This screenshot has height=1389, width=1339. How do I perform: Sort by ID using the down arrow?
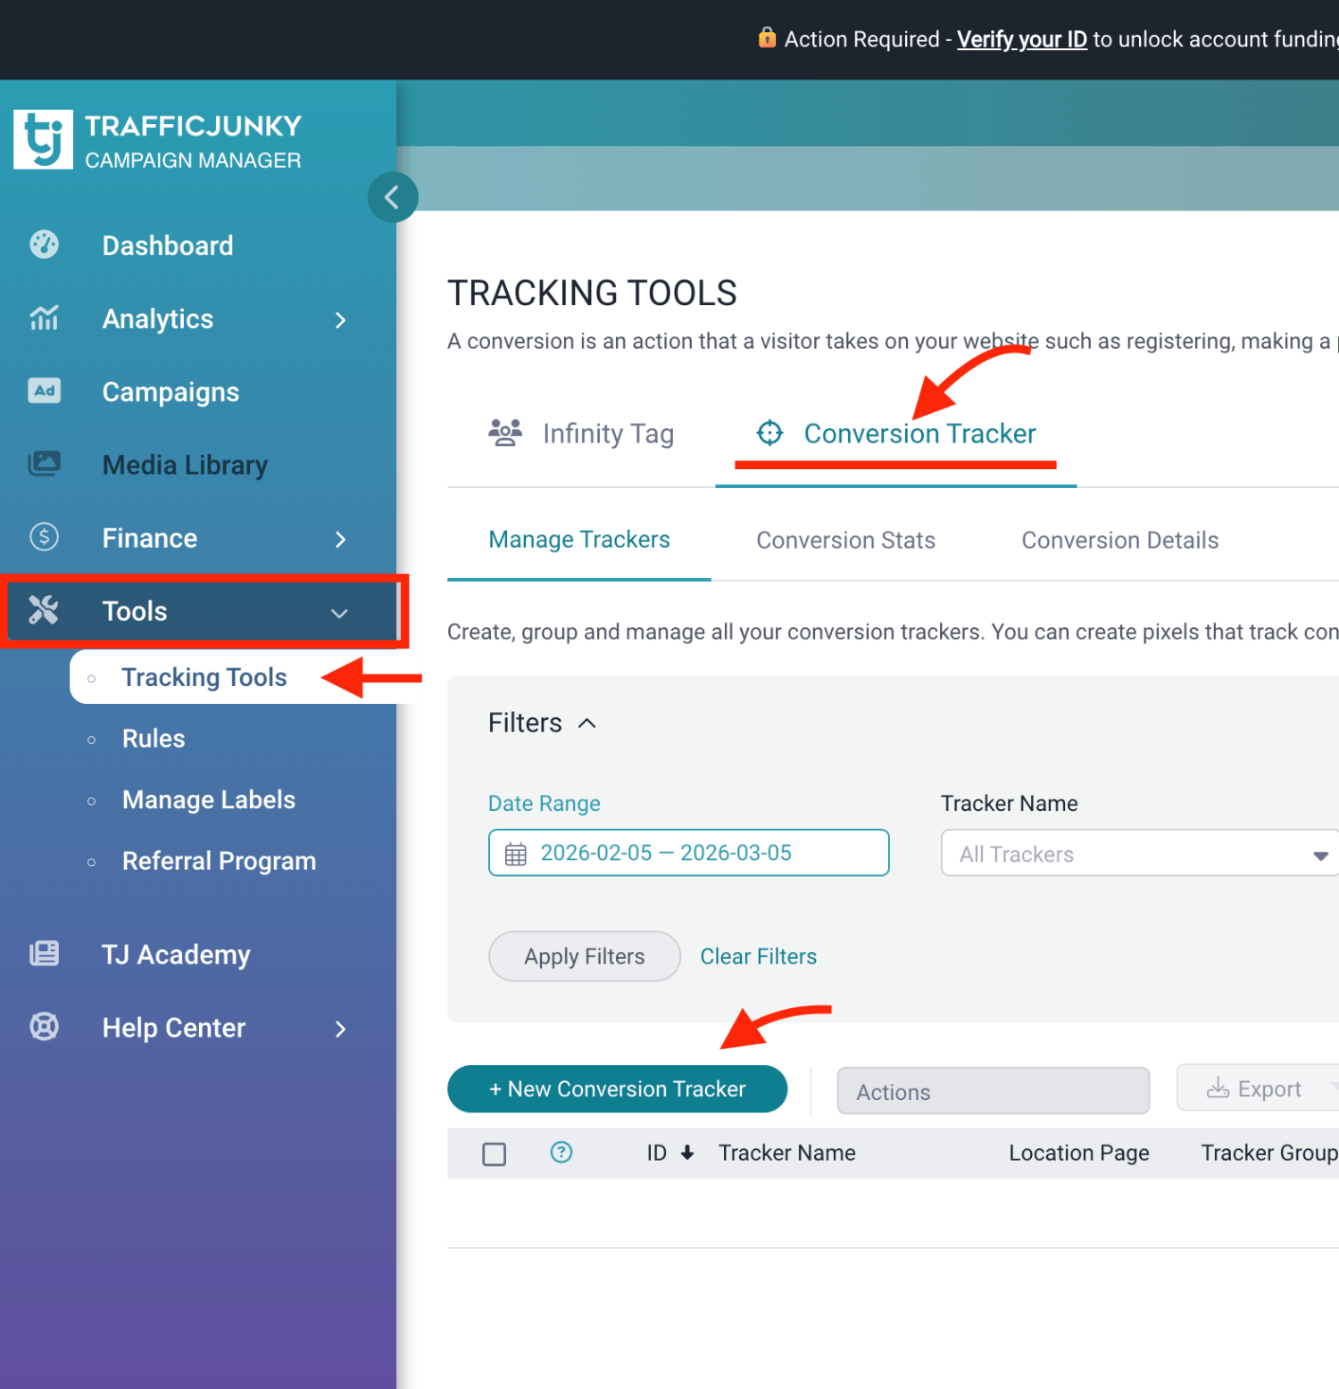coord(687,1153)
